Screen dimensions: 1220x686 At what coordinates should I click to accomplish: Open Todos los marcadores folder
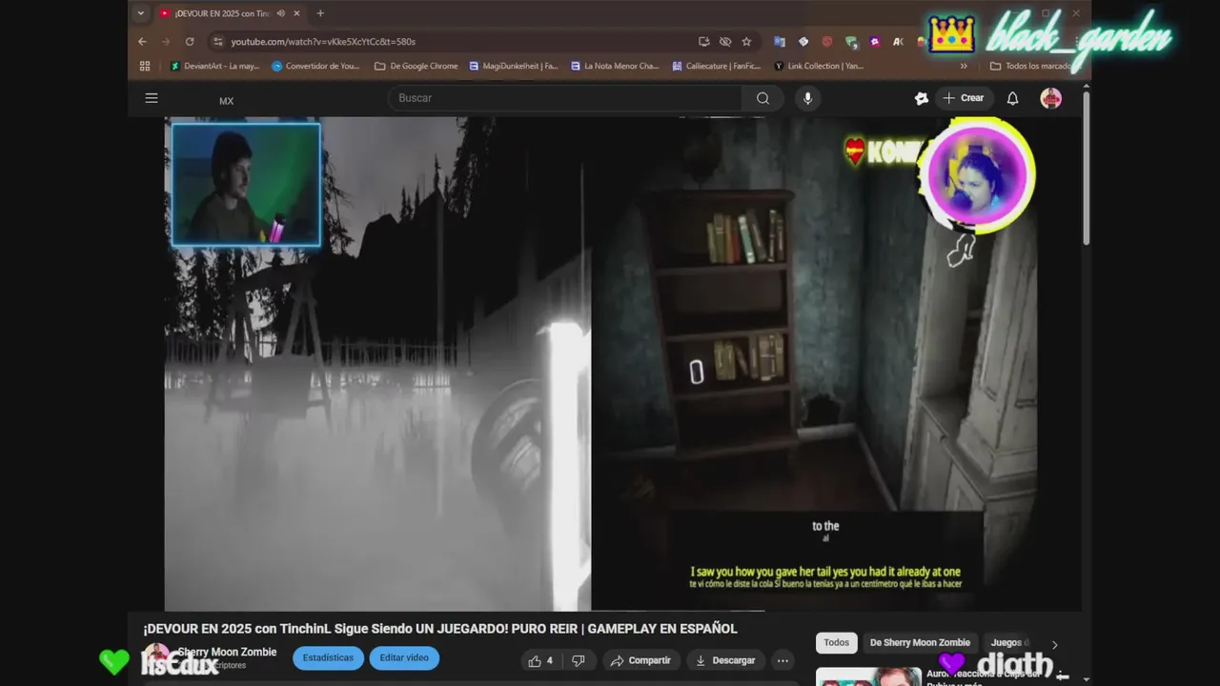pos(1033,66)
